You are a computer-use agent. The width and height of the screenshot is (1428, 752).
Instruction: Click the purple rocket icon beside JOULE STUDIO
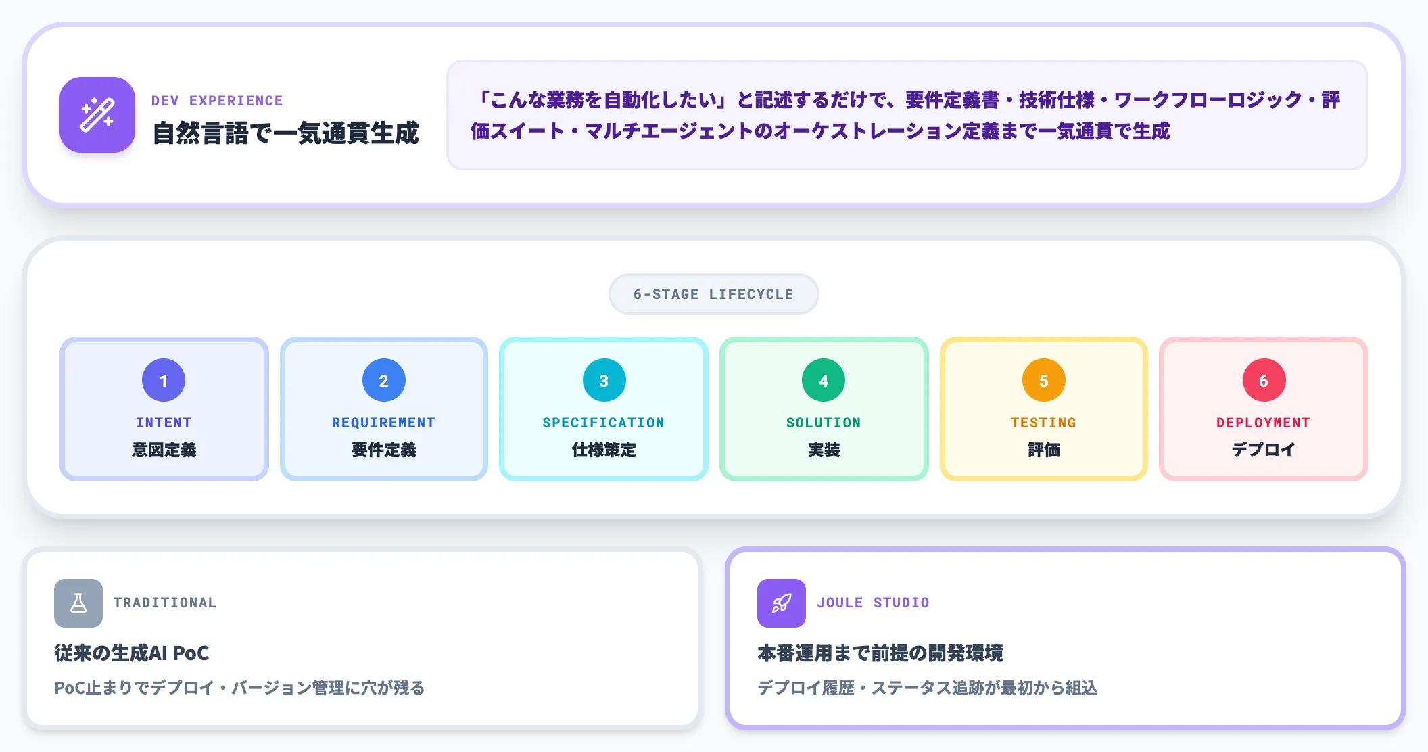782,603
